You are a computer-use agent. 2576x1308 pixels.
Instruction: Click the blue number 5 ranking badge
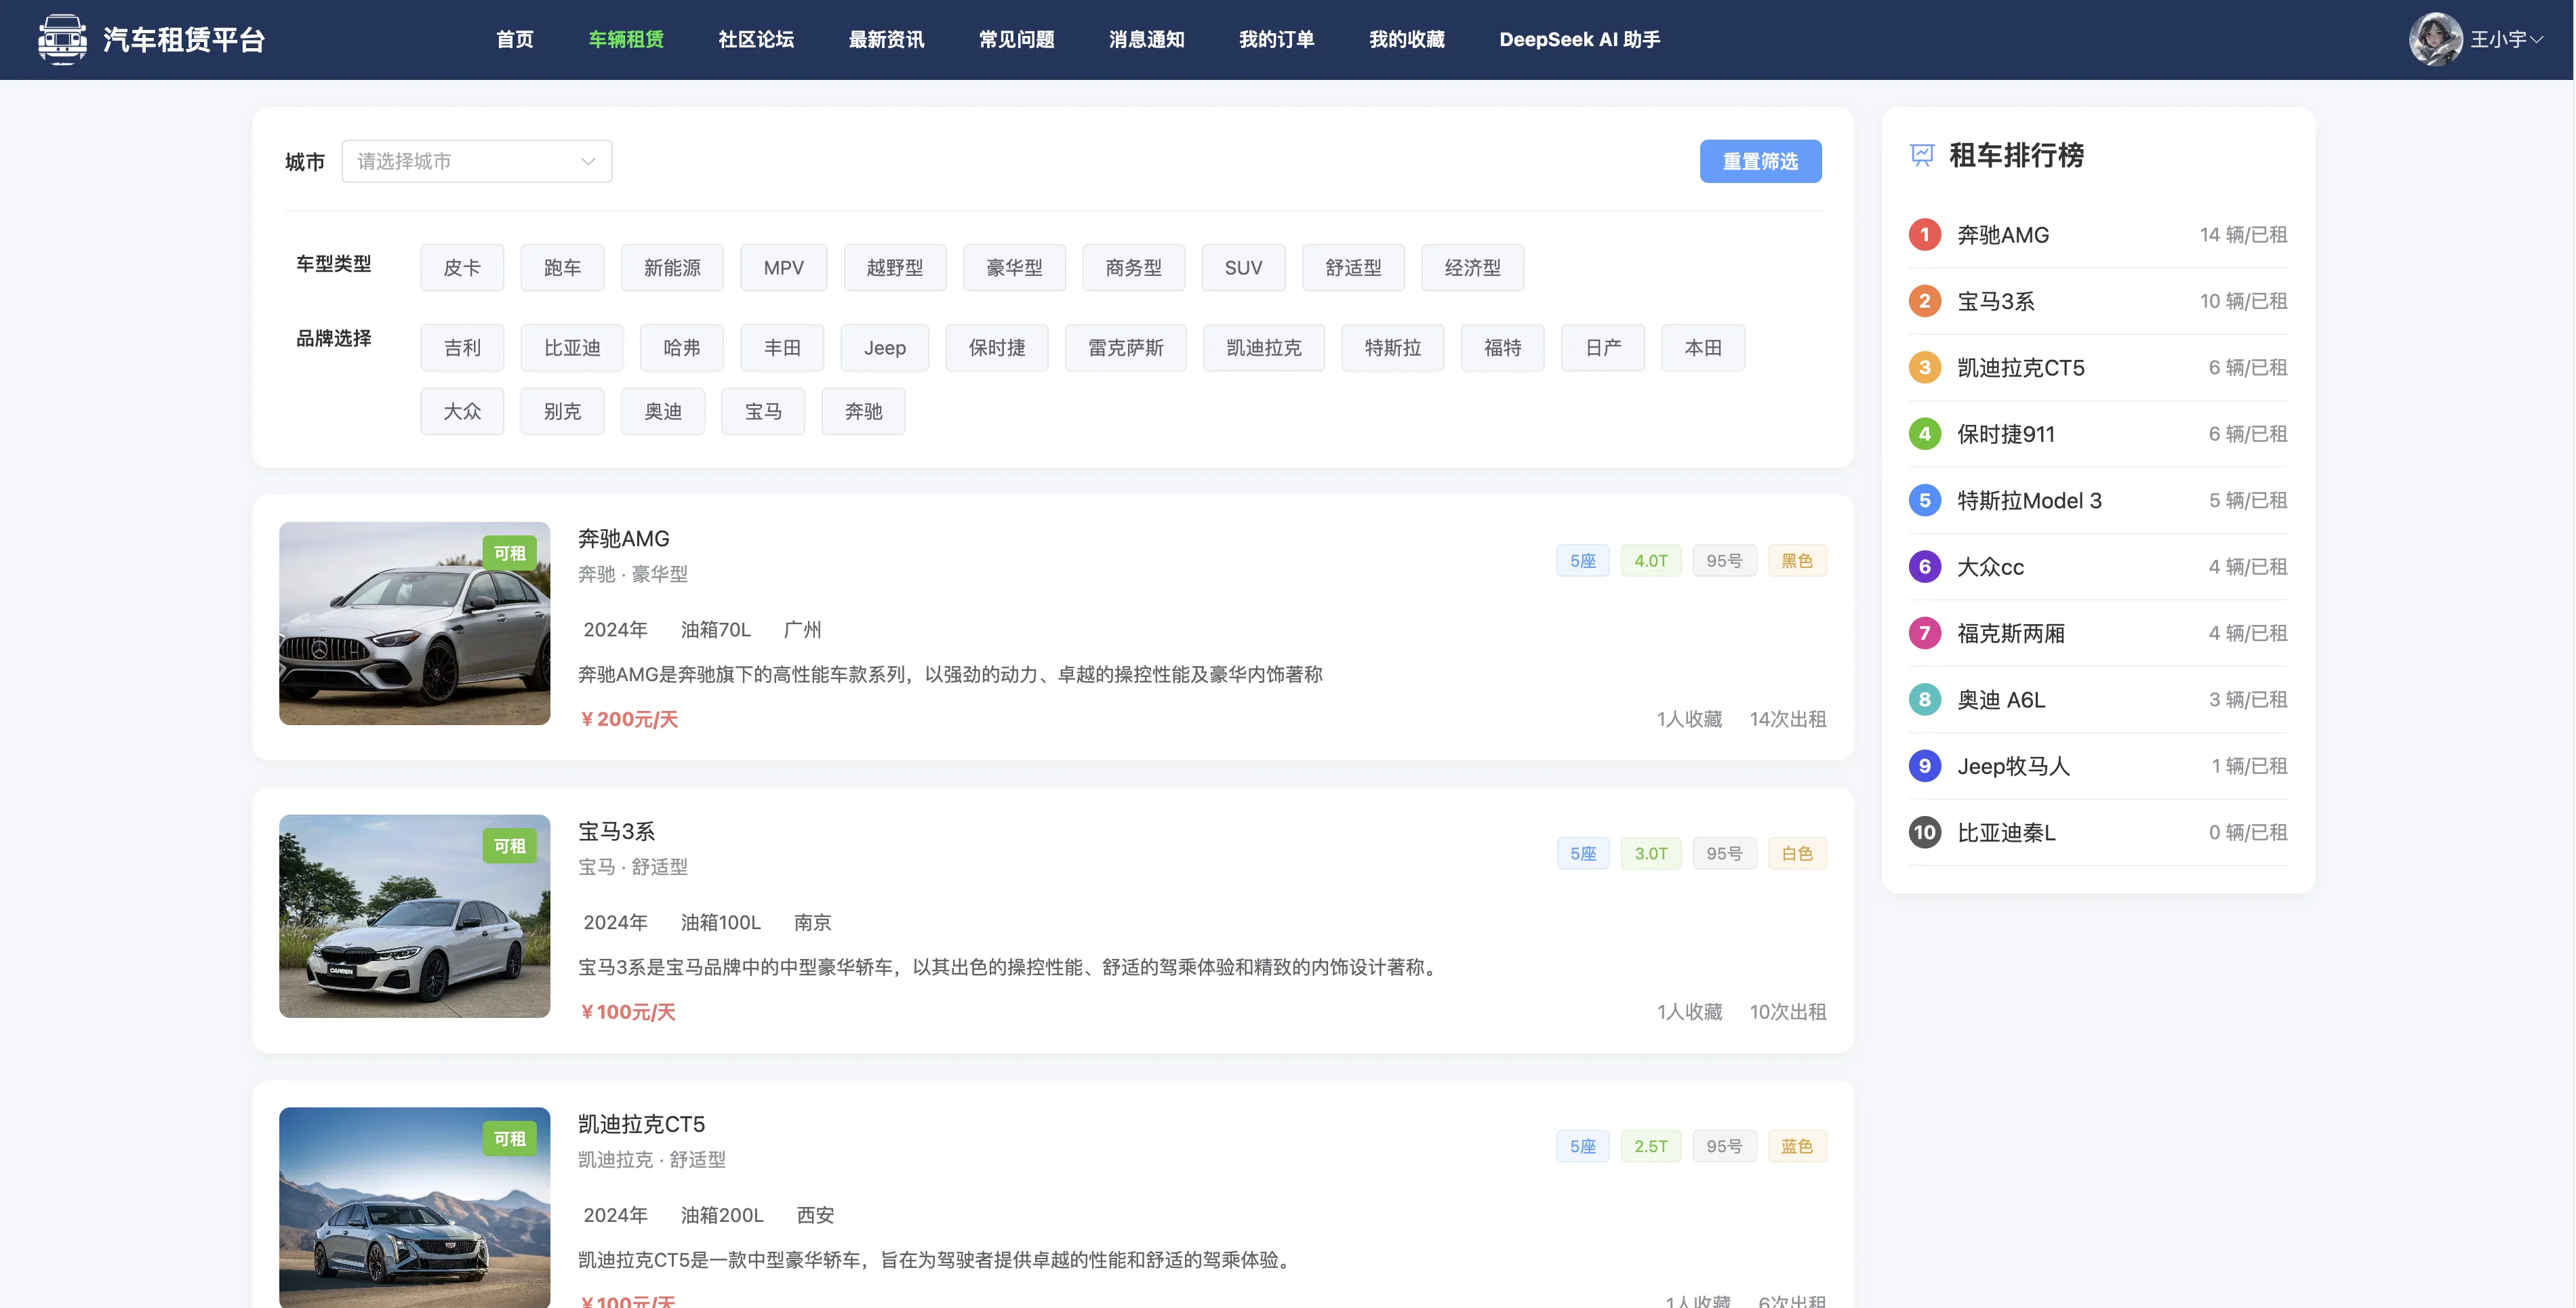click(1924, 500)
